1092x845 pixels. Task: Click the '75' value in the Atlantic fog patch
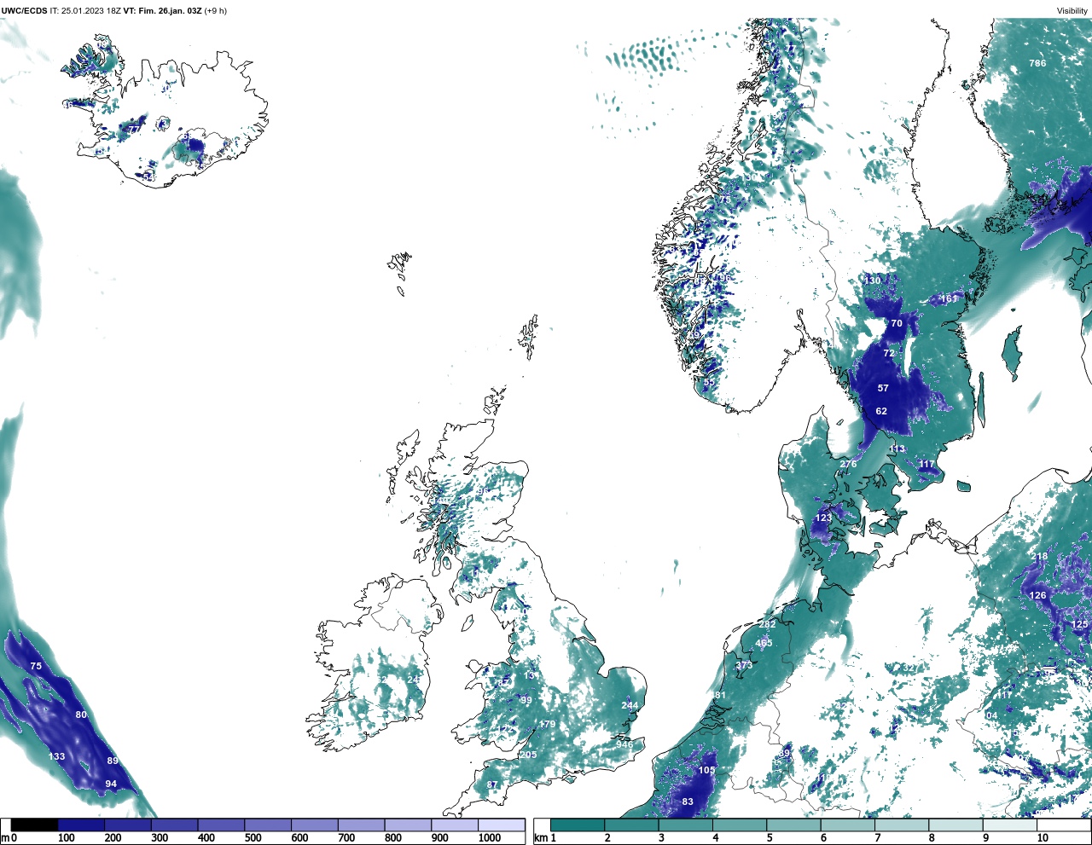36,666
